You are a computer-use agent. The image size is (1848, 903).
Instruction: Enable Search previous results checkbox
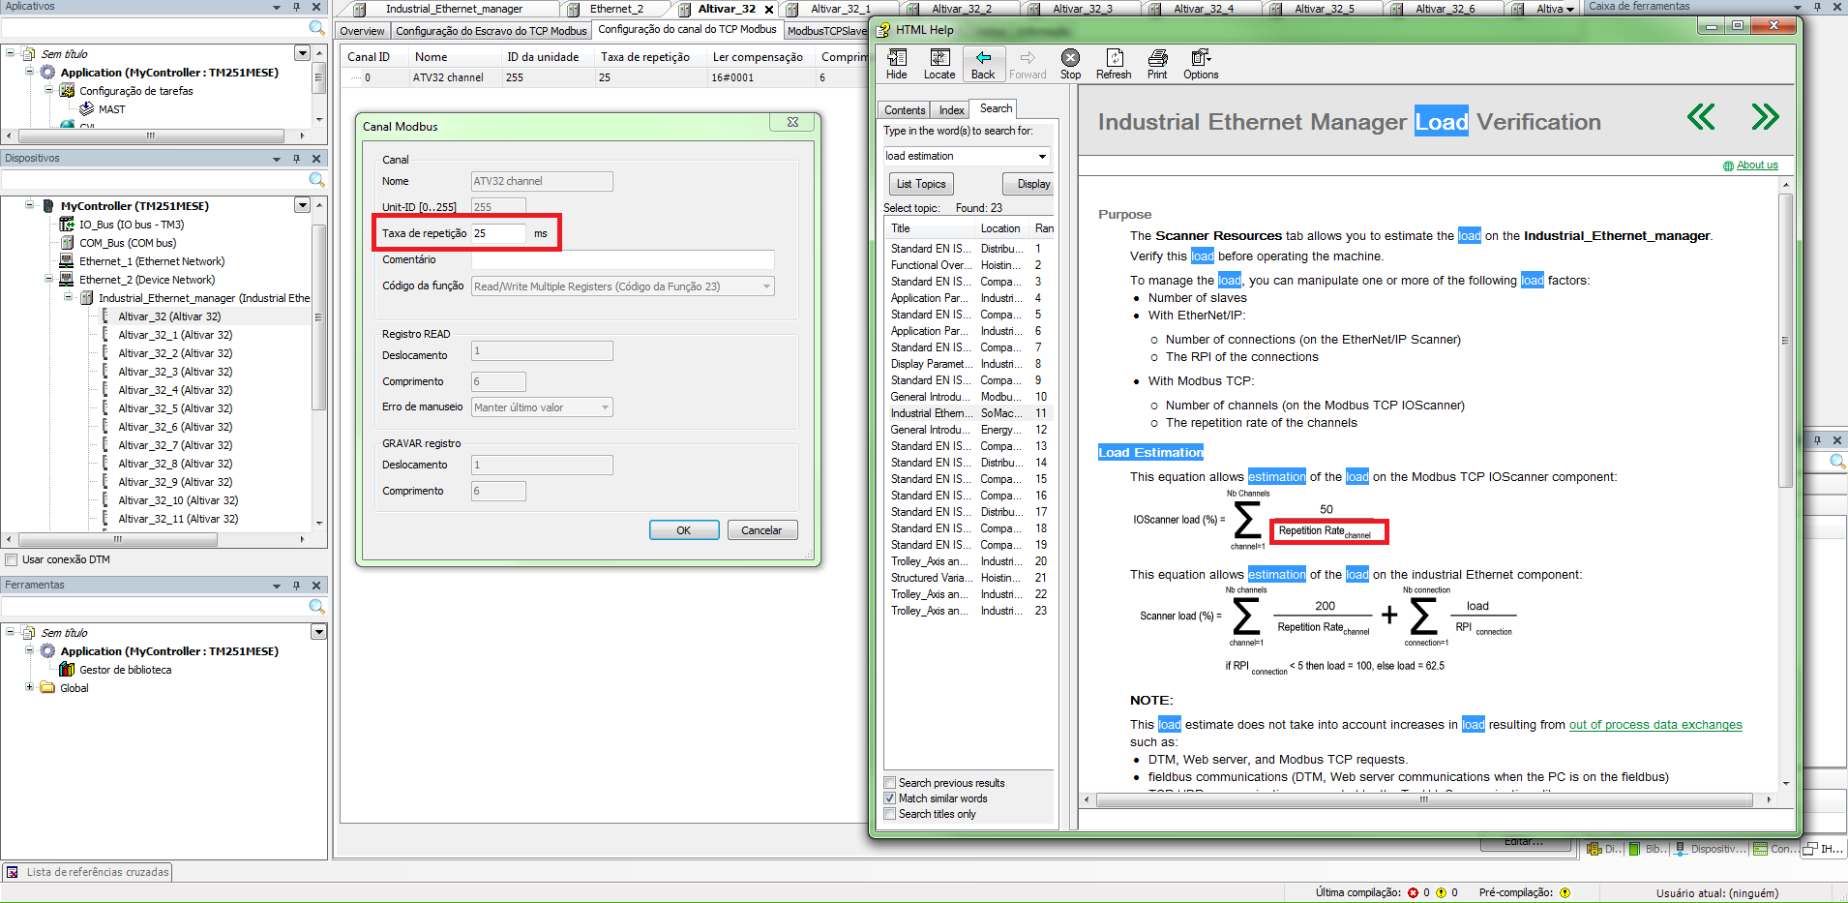(890, 783)
